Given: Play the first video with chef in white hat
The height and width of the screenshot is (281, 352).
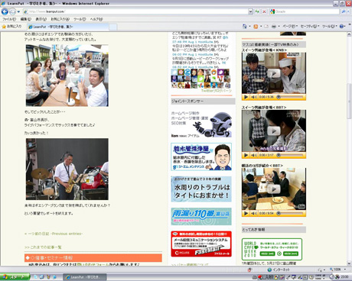Looking at the screenshot, I should (274, 74).
